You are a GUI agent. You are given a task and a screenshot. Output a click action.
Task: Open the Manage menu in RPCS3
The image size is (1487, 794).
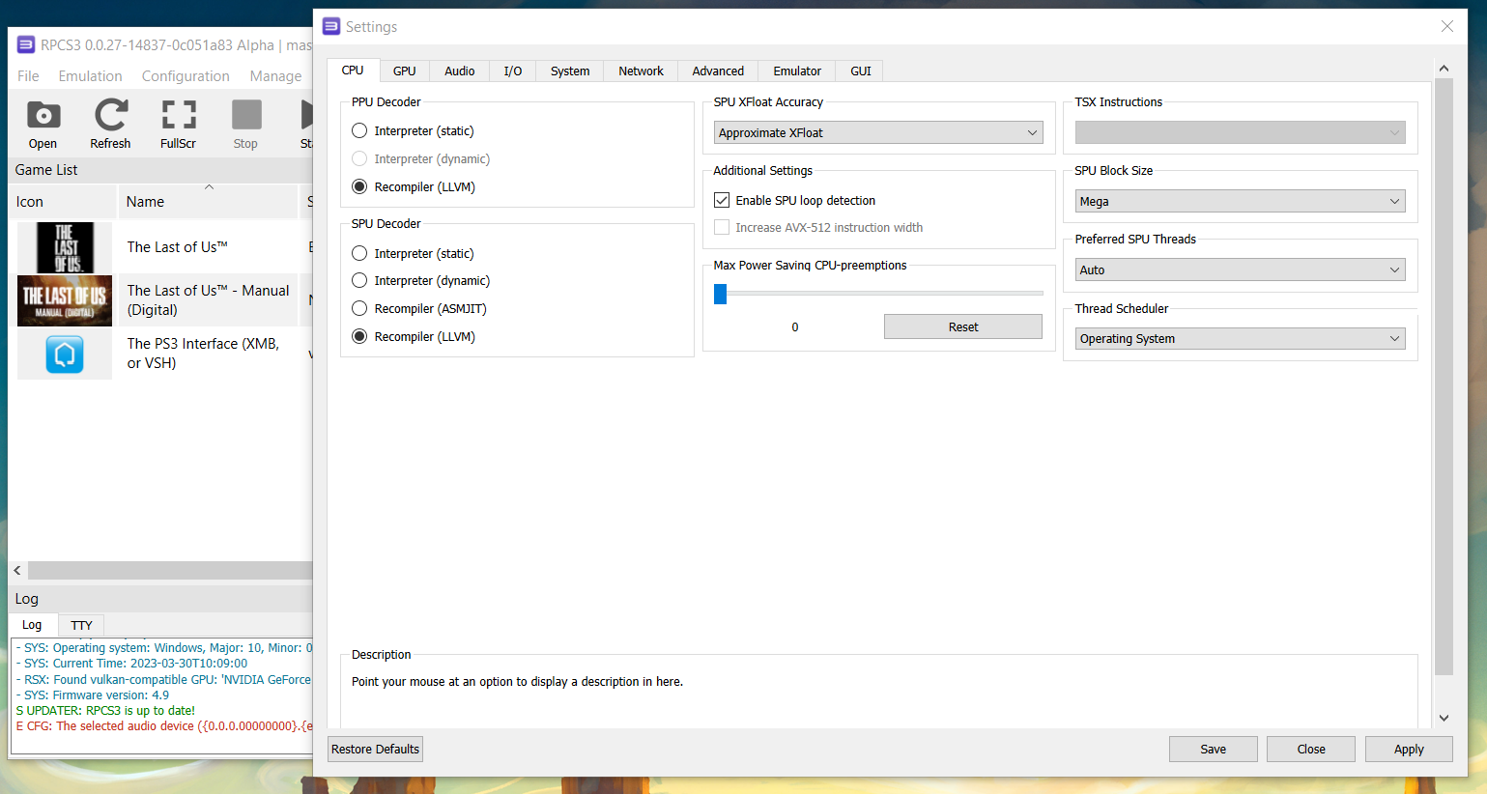[x=275, y=76]
